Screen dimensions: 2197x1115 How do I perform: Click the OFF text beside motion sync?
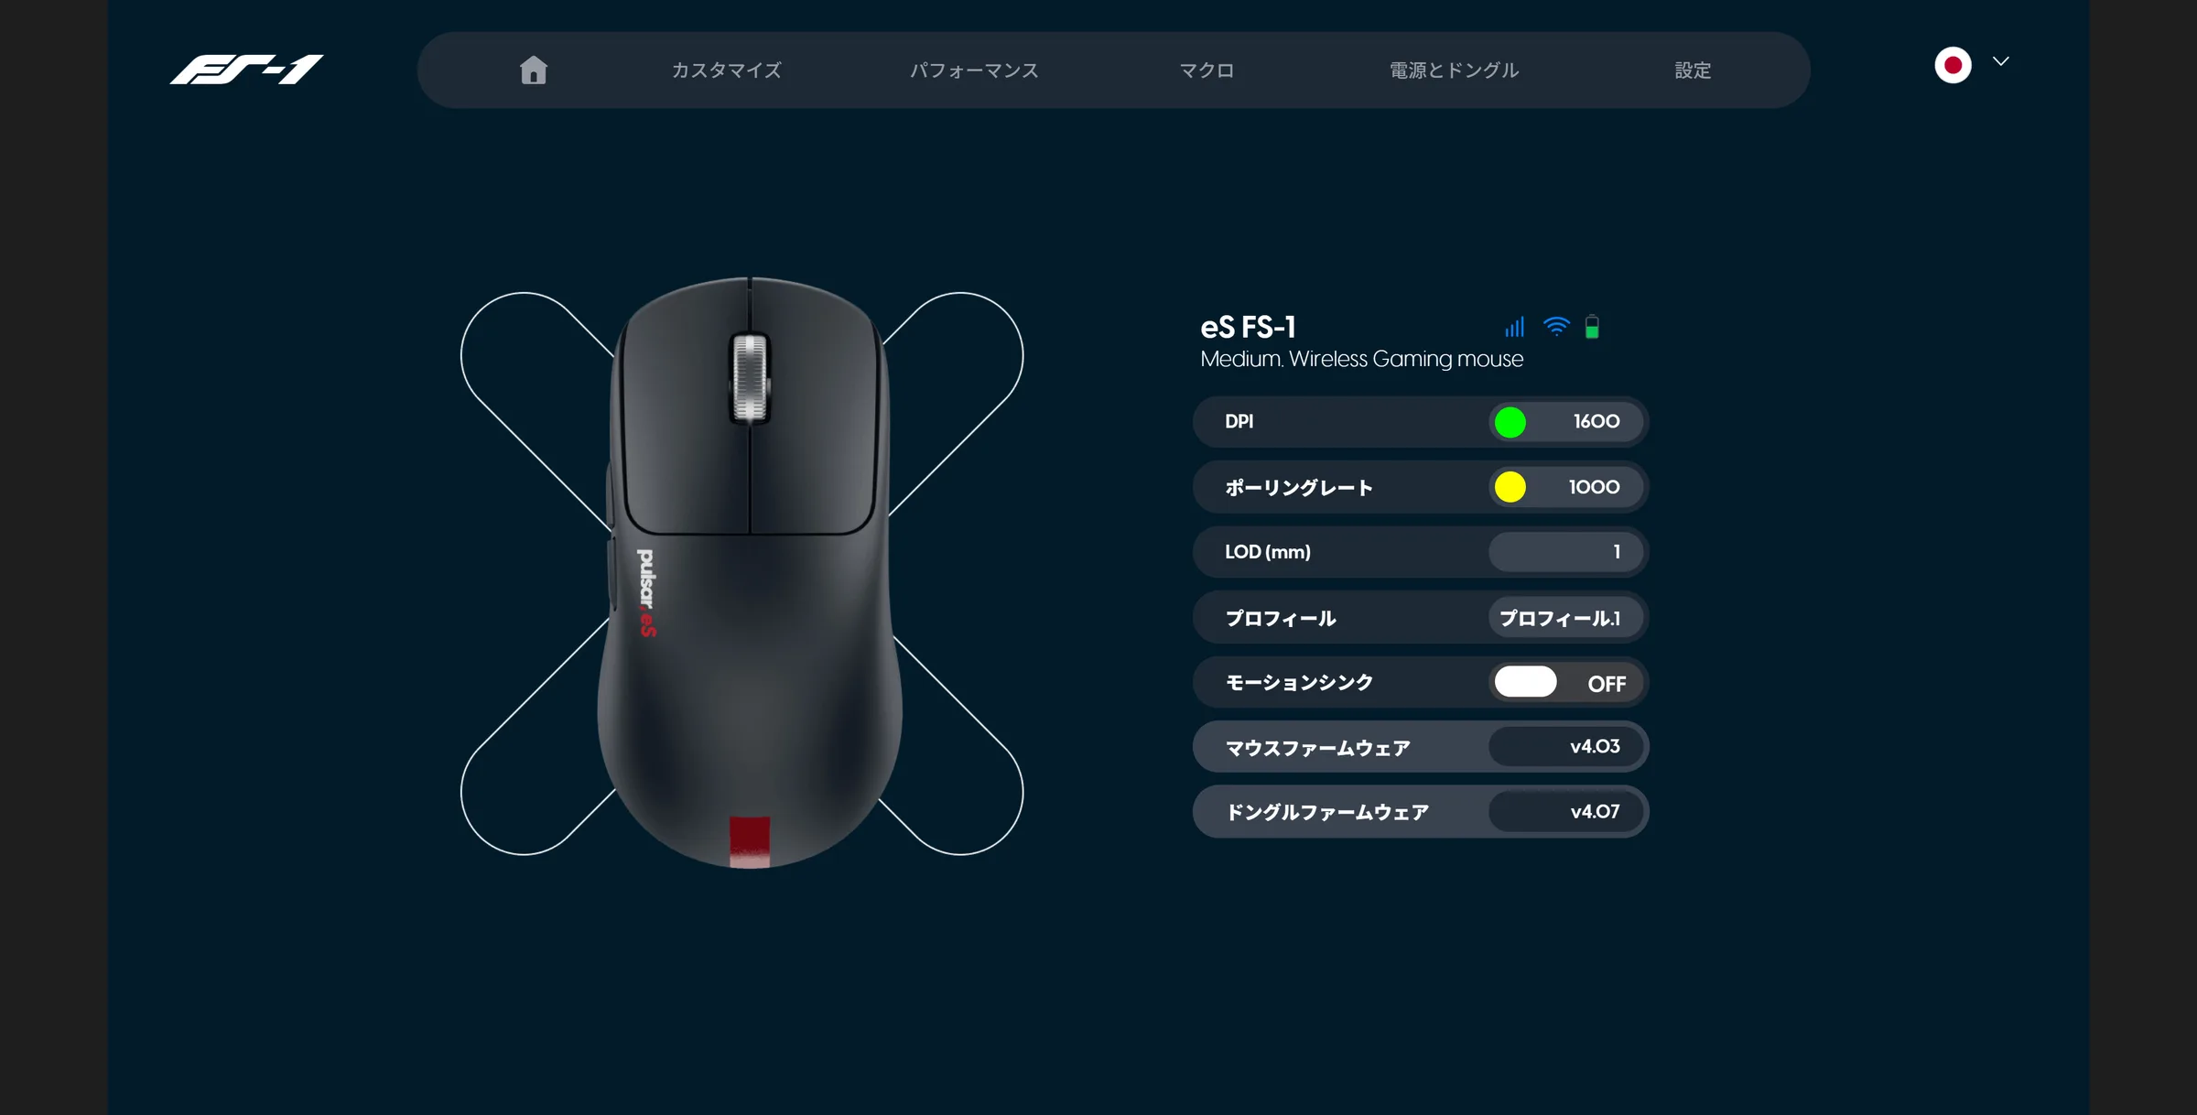1607,684
